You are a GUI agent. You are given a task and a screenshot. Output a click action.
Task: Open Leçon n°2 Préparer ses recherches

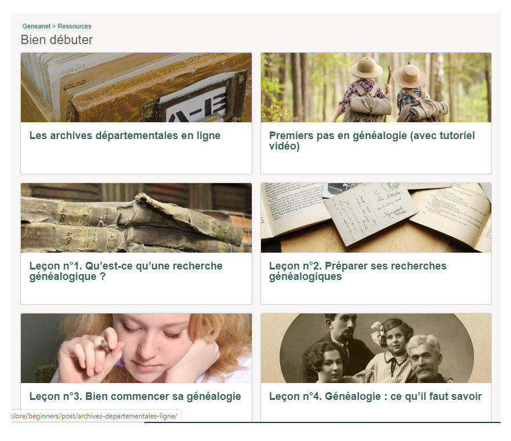(x=357, y=271)
